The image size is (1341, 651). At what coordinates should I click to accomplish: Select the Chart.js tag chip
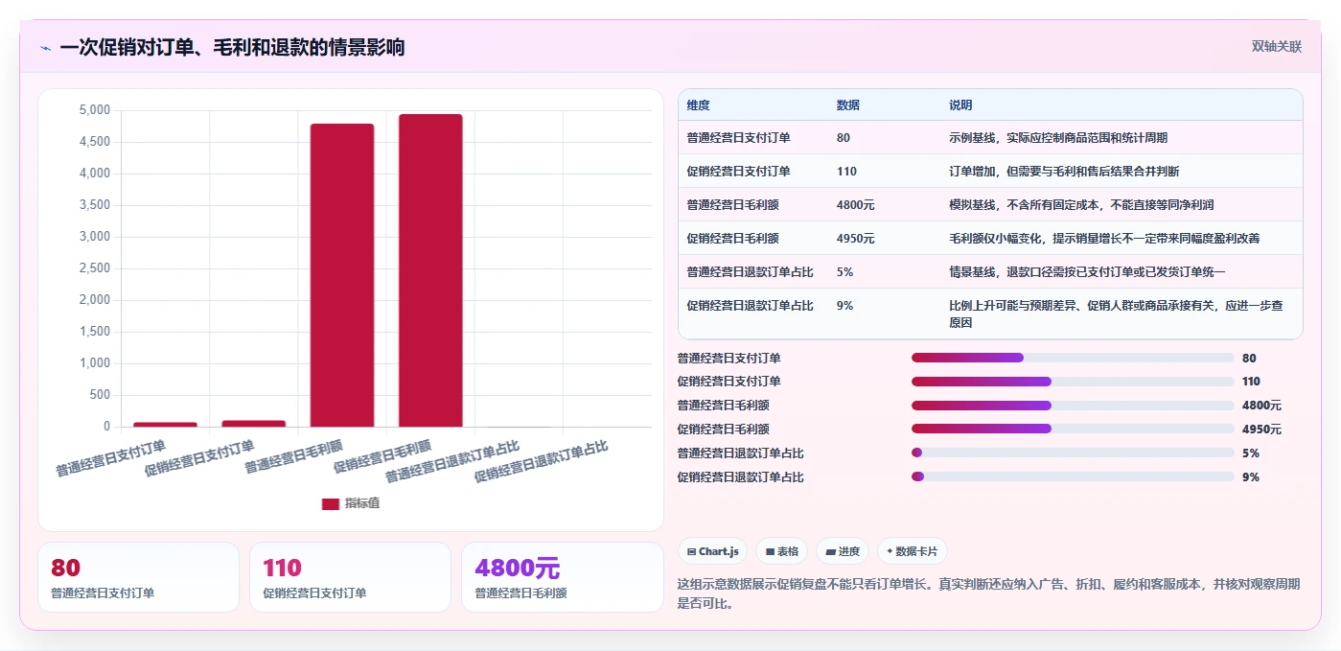[x=712, y=551]
